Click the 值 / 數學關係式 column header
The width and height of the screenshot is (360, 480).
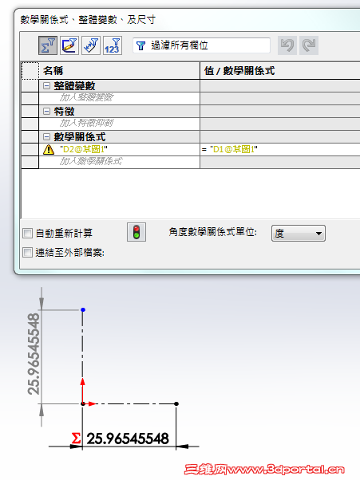pyautogui.click(x=280, y=71)
